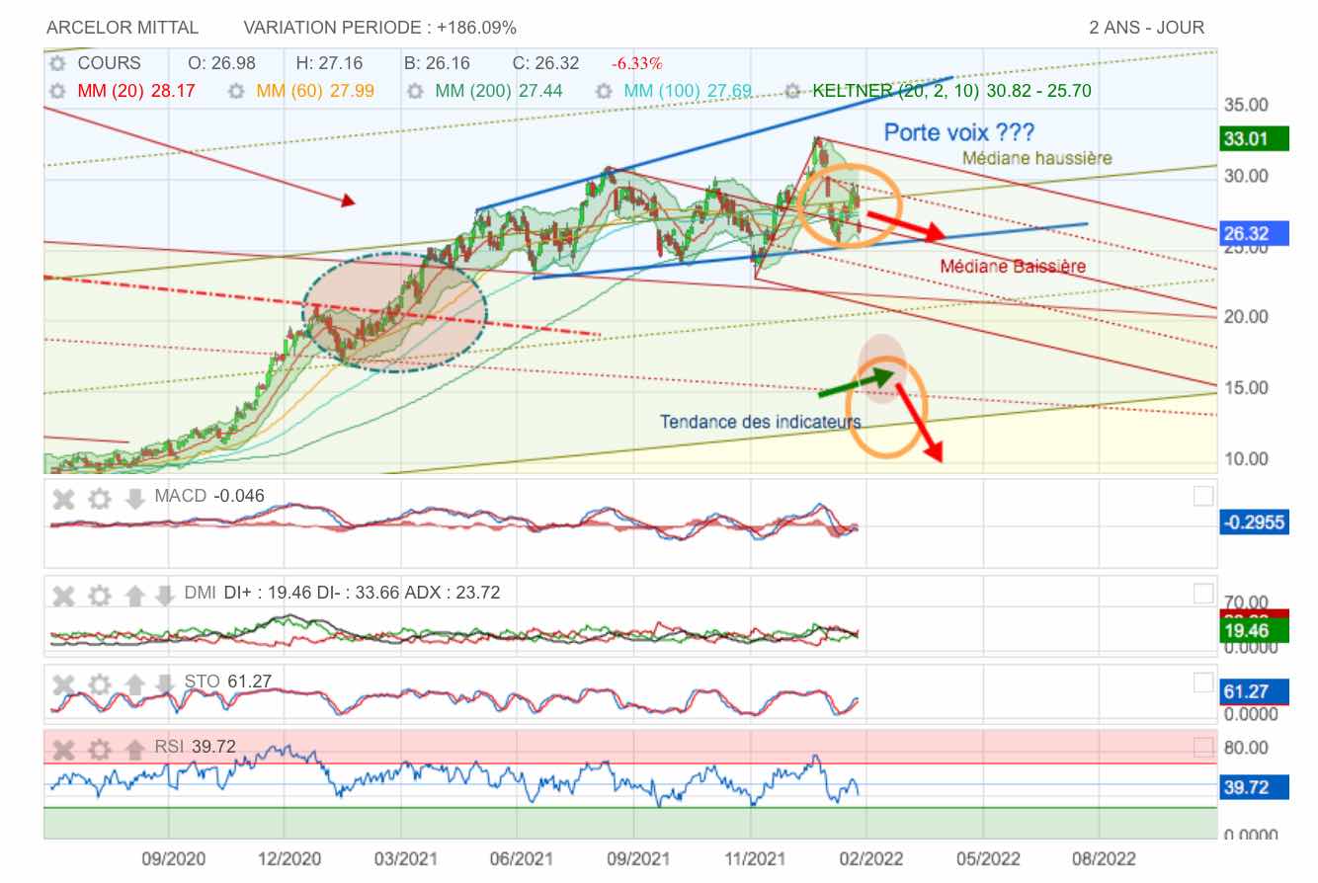Click the MM (20) 28.17 label
1318x883 pixels.
click(135, 91)
